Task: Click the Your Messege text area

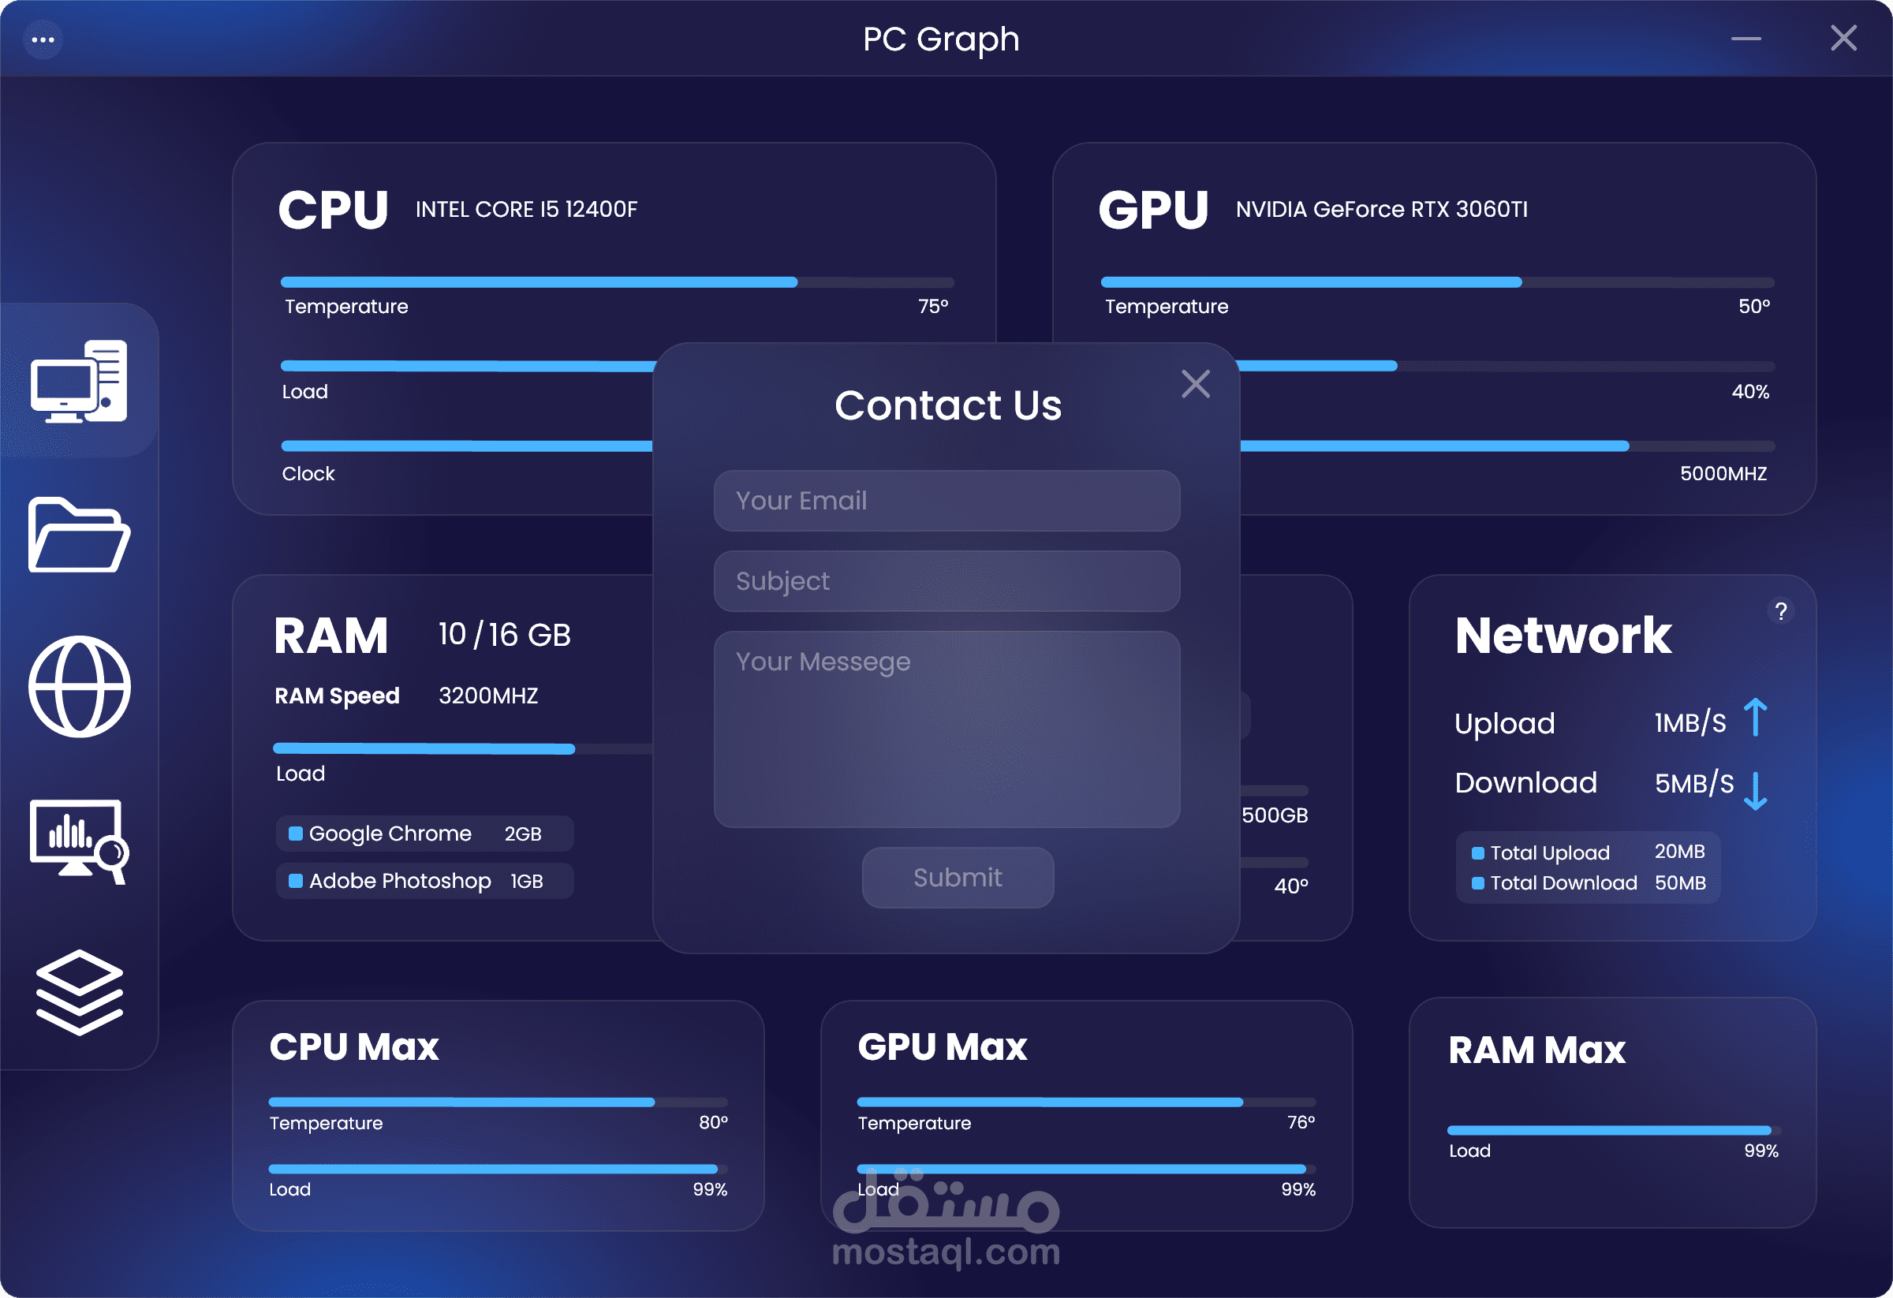Action: pos(946,729)
